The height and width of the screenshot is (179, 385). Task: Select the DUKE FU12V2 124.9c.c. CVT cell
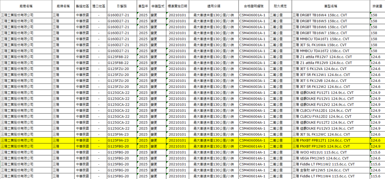coord(331,105)
